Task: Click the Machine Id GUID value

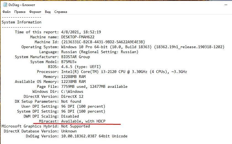Action: click(x=103, y=42)
